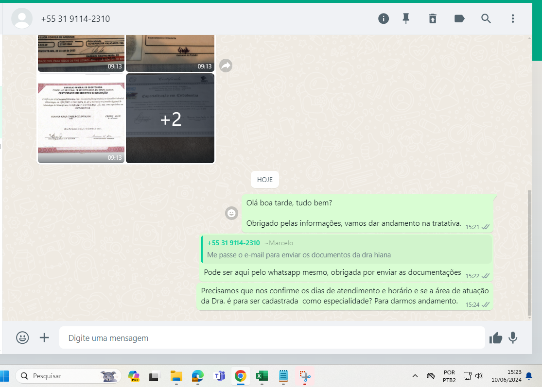Open the +2 more photos thumbnail
This screenshot has height=387, width=542.
point(170,118)
